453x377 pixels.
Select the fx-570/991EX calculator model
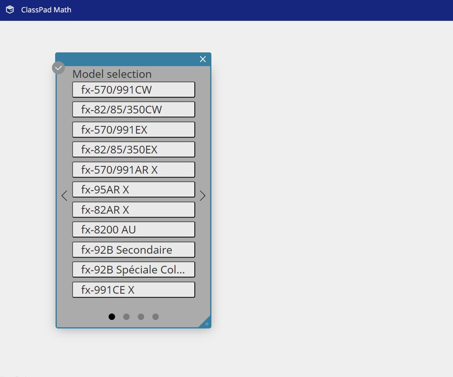point(134,130)
